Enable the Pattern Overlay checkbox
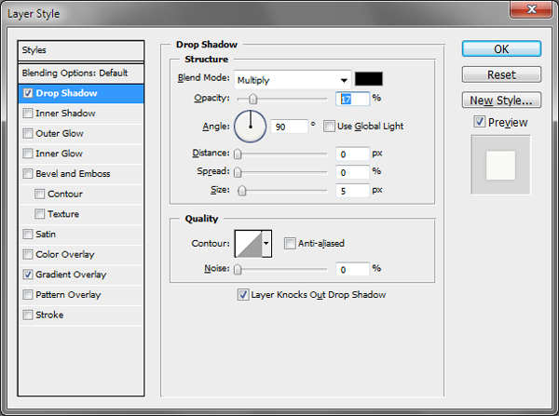This screenshot has width=559, height=416. (28, 295)
